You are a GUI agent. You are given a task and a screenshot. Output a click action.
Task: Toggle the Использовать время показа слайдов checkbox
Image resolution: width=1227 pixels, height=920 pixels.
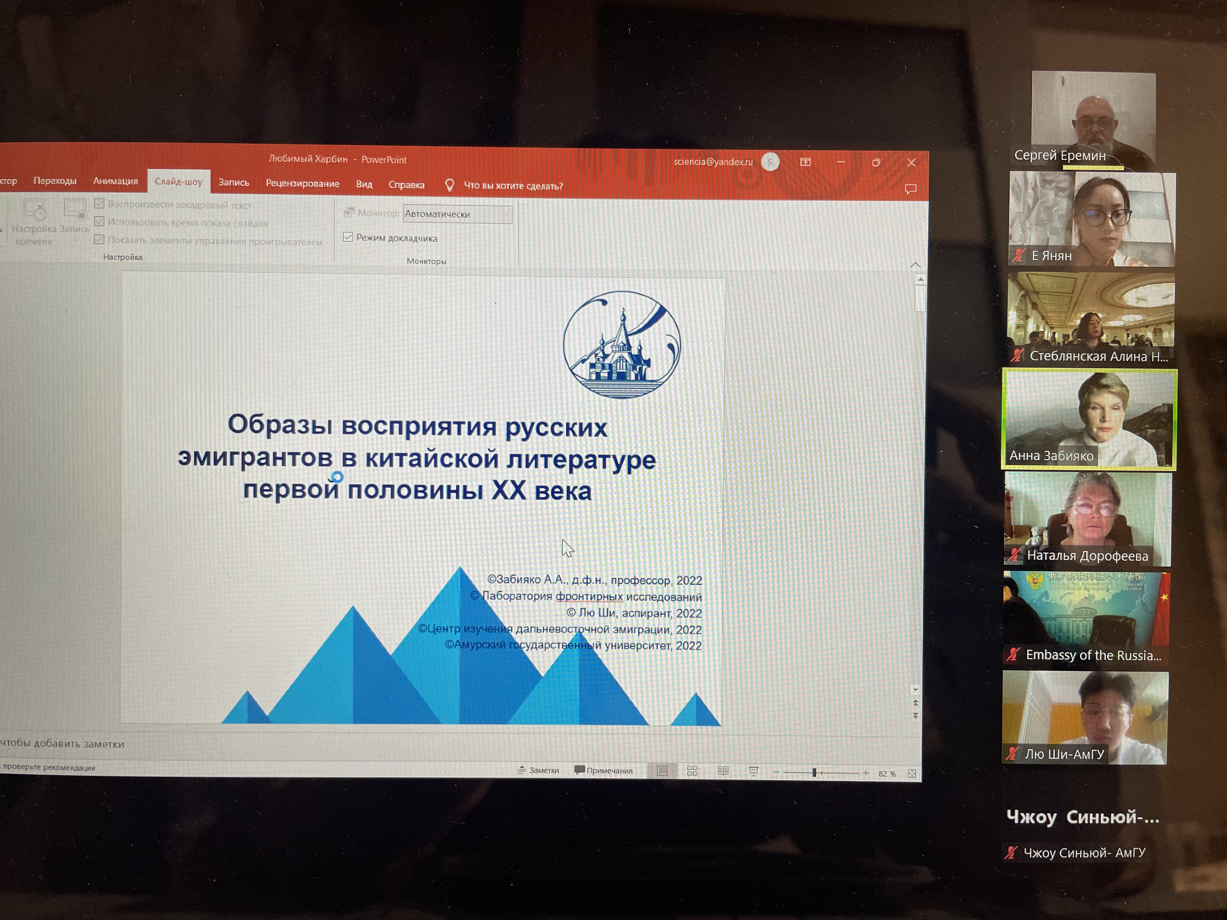[99, 222]
